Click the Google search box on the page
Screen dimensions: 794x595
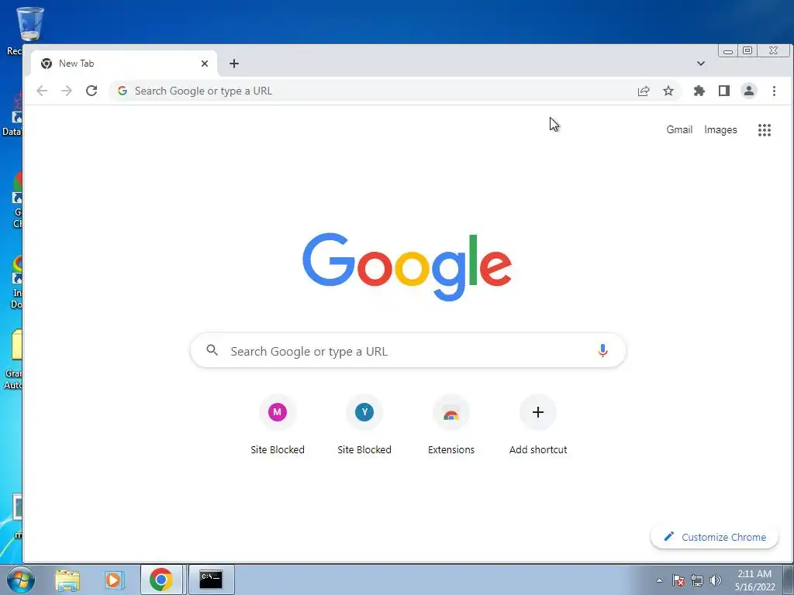(408, 351)
